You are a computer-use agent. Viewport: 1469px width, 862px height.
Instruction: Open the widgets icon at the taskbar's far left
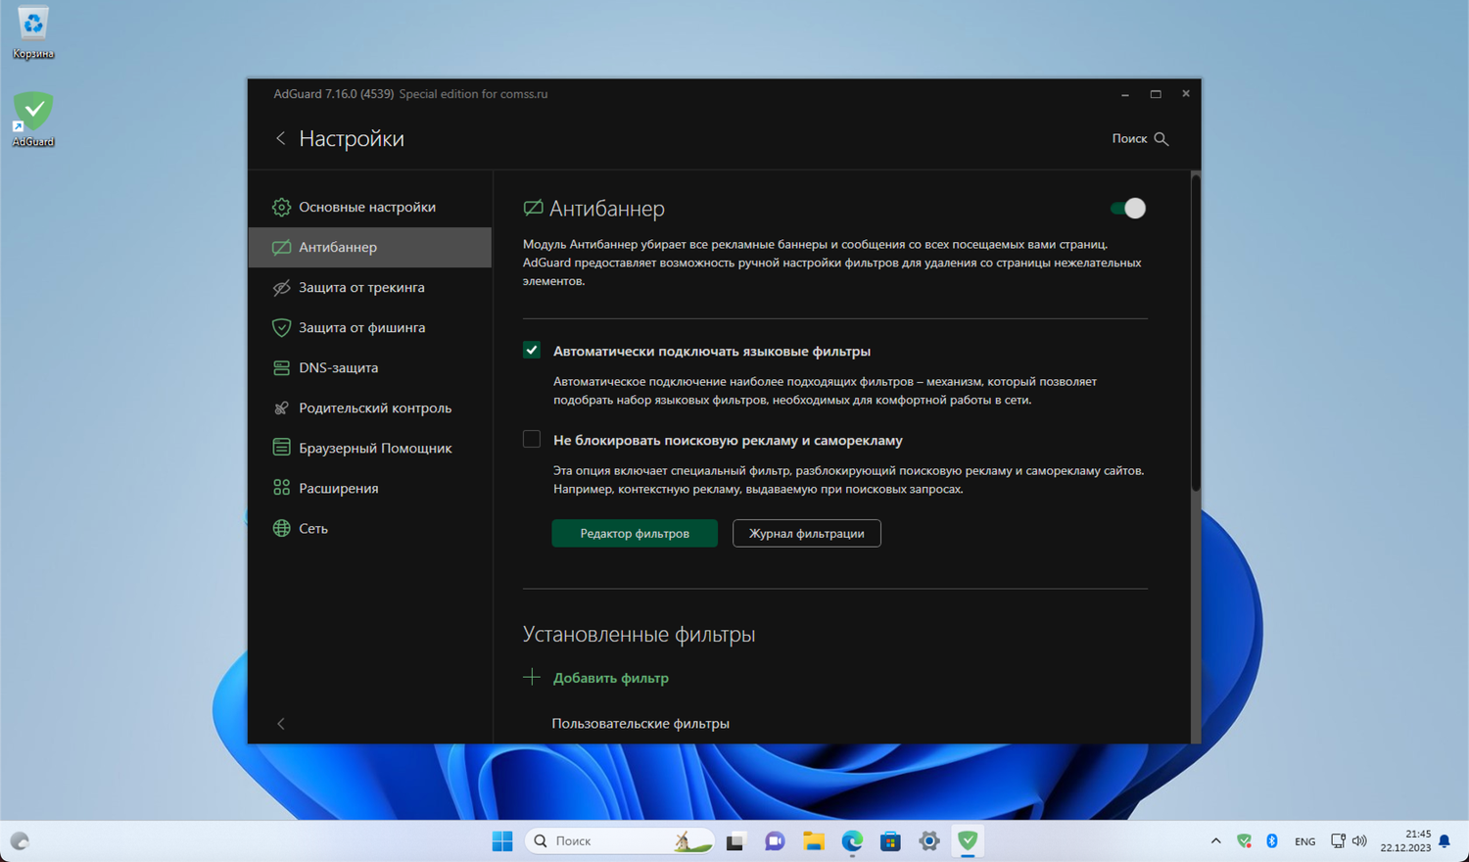pos(20,840)
